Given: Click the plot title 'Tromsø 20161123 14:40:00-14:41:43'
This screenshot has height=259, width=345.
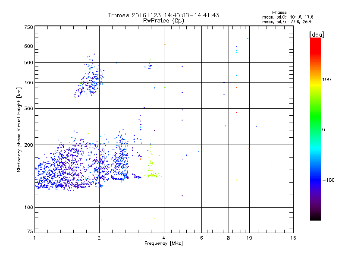Looking at the screenshot, I should (163, 15).
